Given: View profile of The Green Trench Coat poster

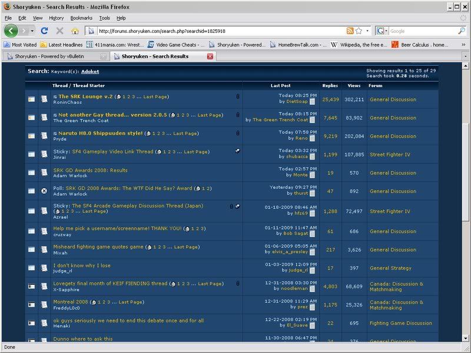Looking at the screenshot, I should 280,120.
